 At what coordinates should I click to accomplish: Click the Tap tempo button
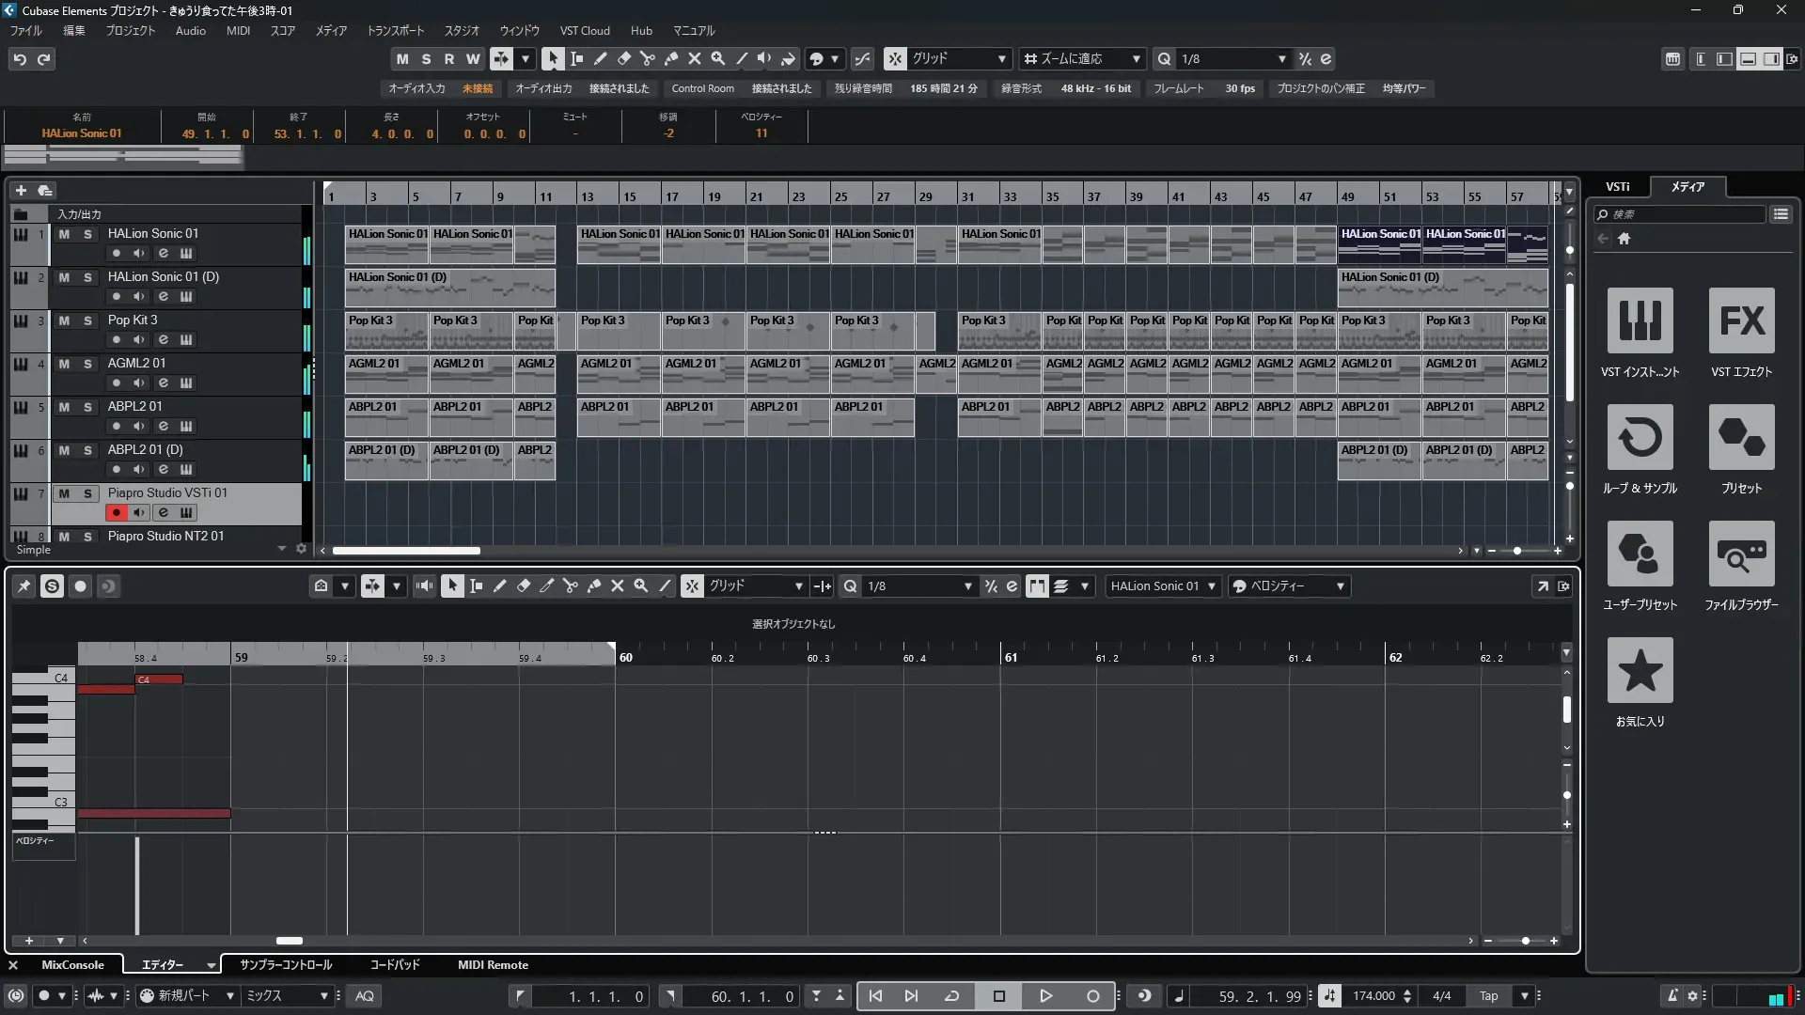[x=1488, y=996]
